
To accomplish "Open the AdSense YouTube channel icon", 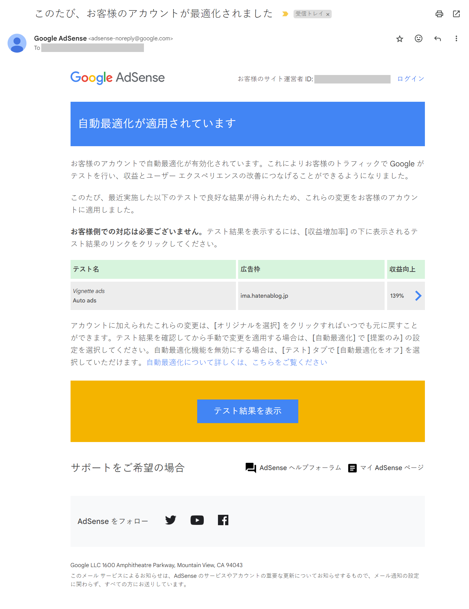I will point(197,520).
